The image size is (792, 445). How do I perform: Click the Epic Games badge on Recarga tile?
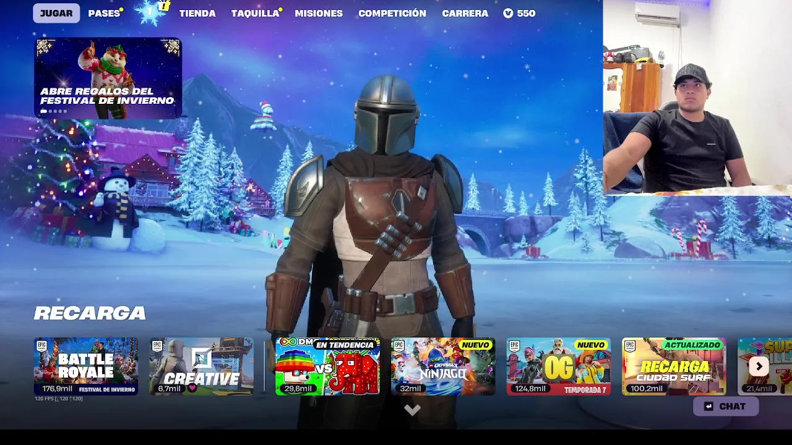[x=629, y=345]
